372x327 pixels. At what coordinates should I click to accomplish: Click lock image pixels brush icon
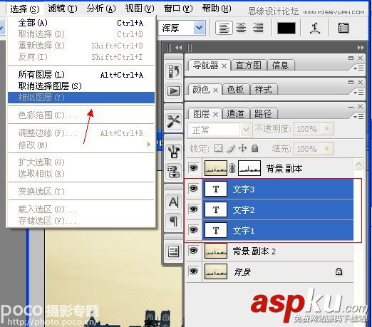click(230, 148)
